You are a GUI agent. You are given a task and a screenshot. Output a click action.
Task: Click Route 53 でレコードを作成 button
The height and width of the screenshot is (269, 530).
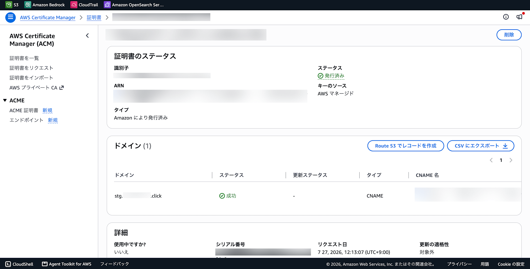tap(405, 146)
